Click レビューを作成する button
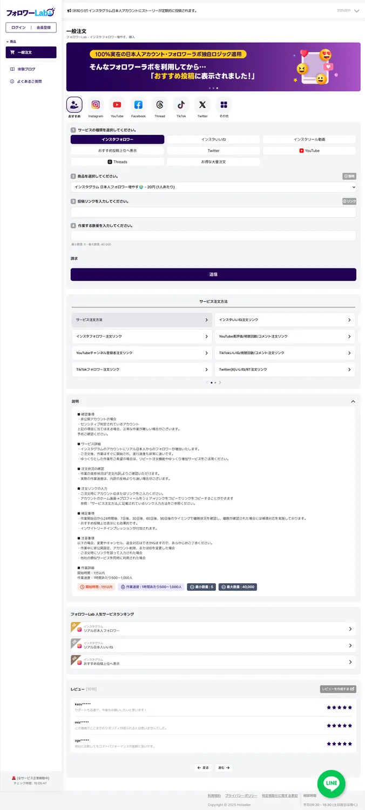 point(338,689)
